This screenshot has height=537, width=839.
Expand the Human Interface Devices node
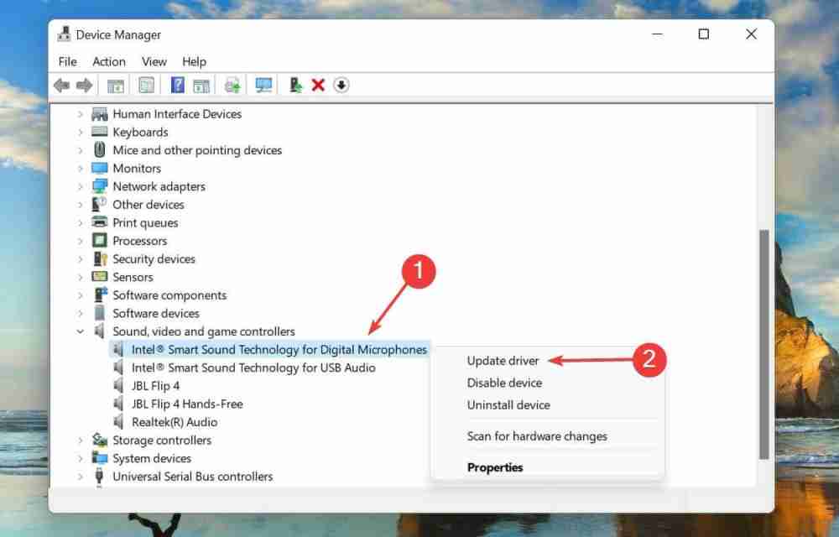pos(81,114)
